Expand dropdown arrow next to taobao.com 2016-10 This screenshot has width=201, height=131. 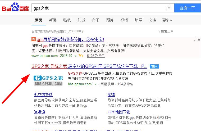[75, 56]
